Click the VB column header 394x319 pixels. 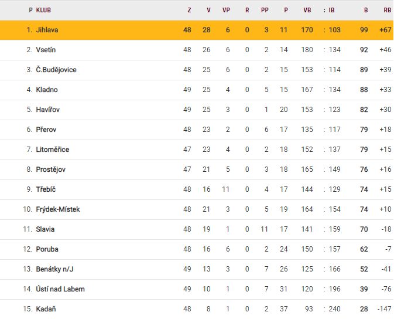[x=307, y=10]
